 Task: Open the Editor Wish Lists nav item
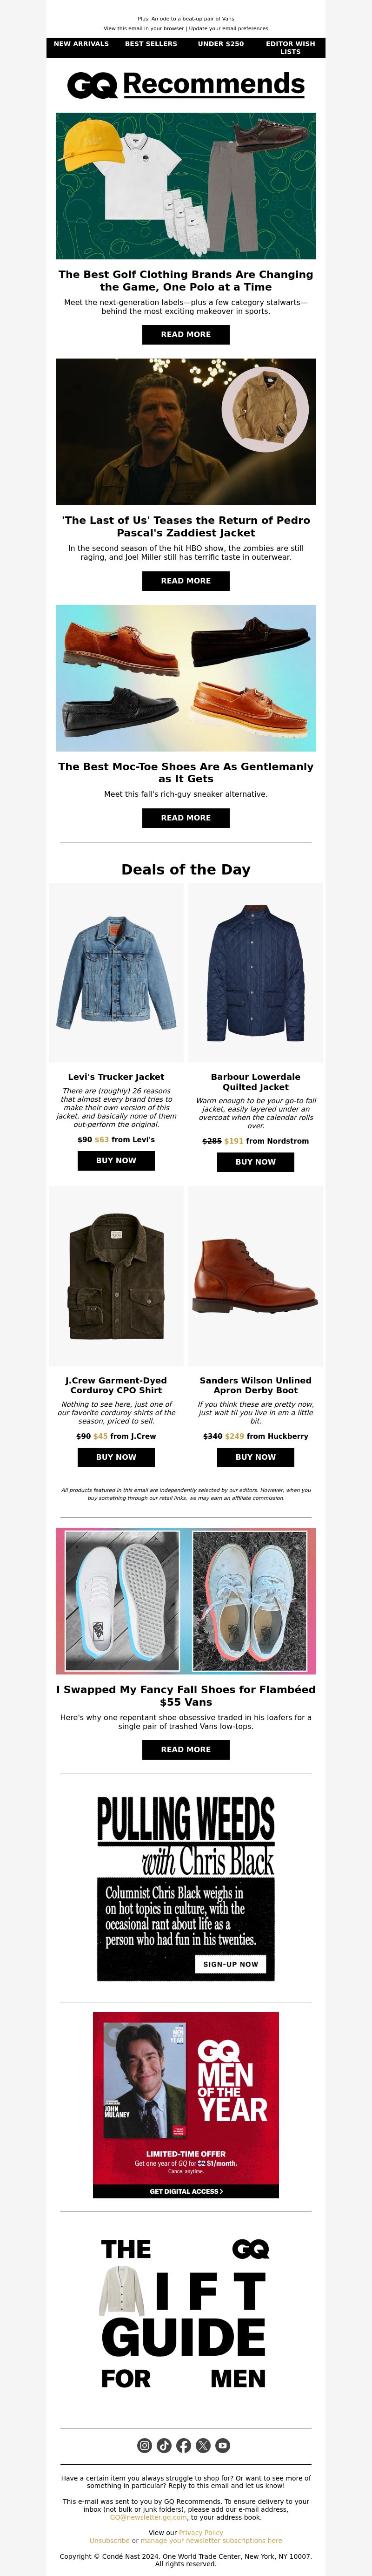tap(290, 48)
